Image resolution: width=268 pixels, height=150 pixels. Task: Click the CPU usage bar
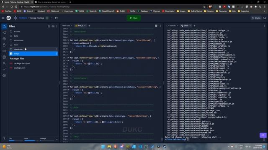point(15,141)
